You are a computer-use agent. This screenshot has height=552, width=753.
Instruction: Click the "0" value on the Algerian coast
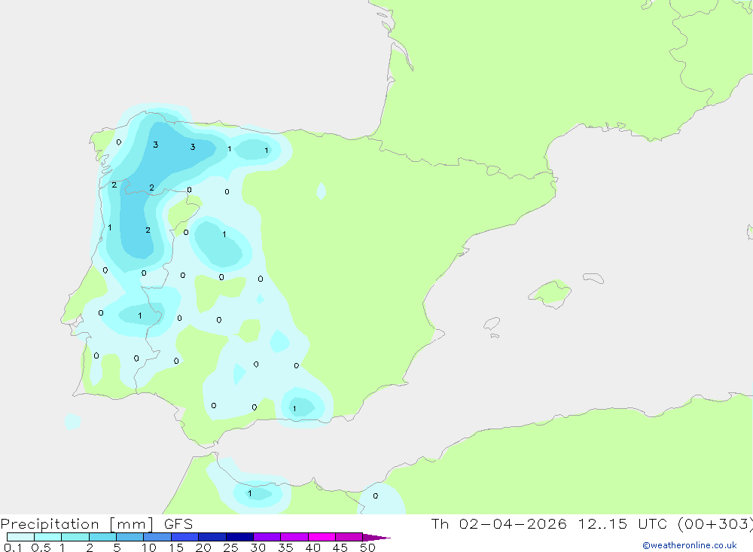click(x=376, y=496)
